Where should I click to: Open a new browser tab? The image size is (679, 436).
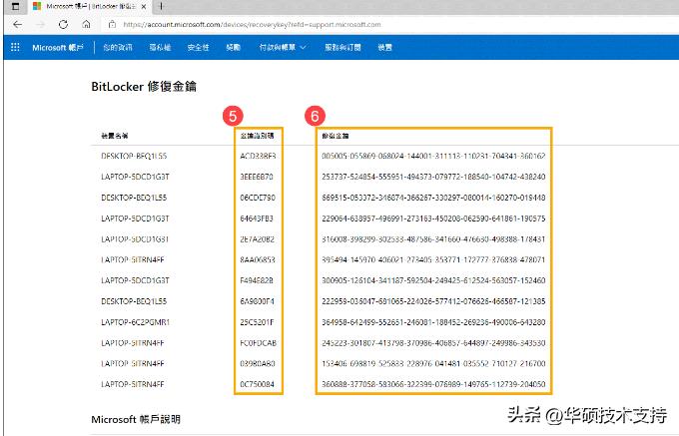click(x=161, y=6)
